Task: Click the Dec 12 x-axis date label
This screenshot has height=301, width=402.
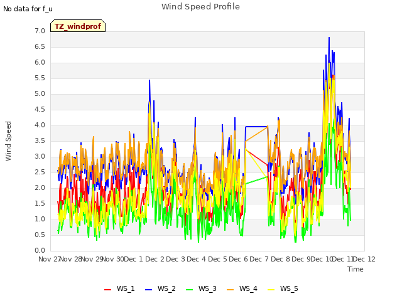Action: point(364,259)
